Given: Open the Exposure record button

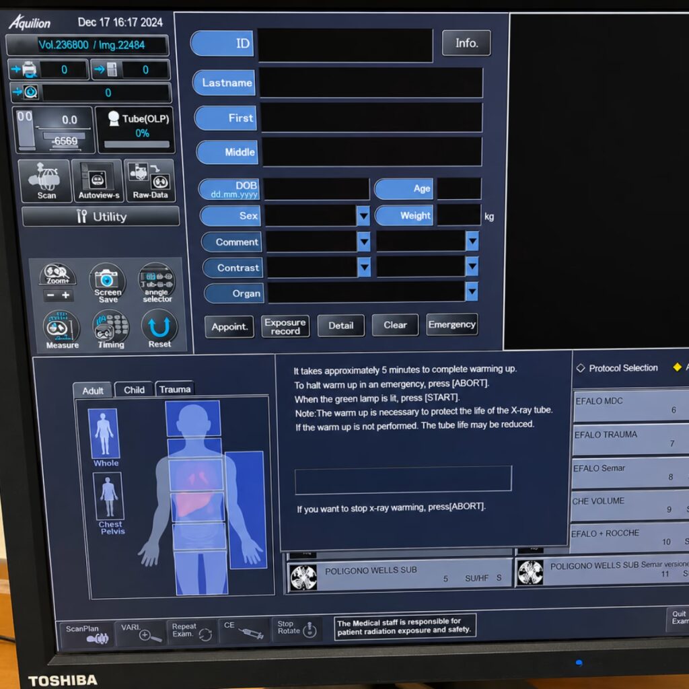Looking at the screenshot, I should (x=285, y=326).
